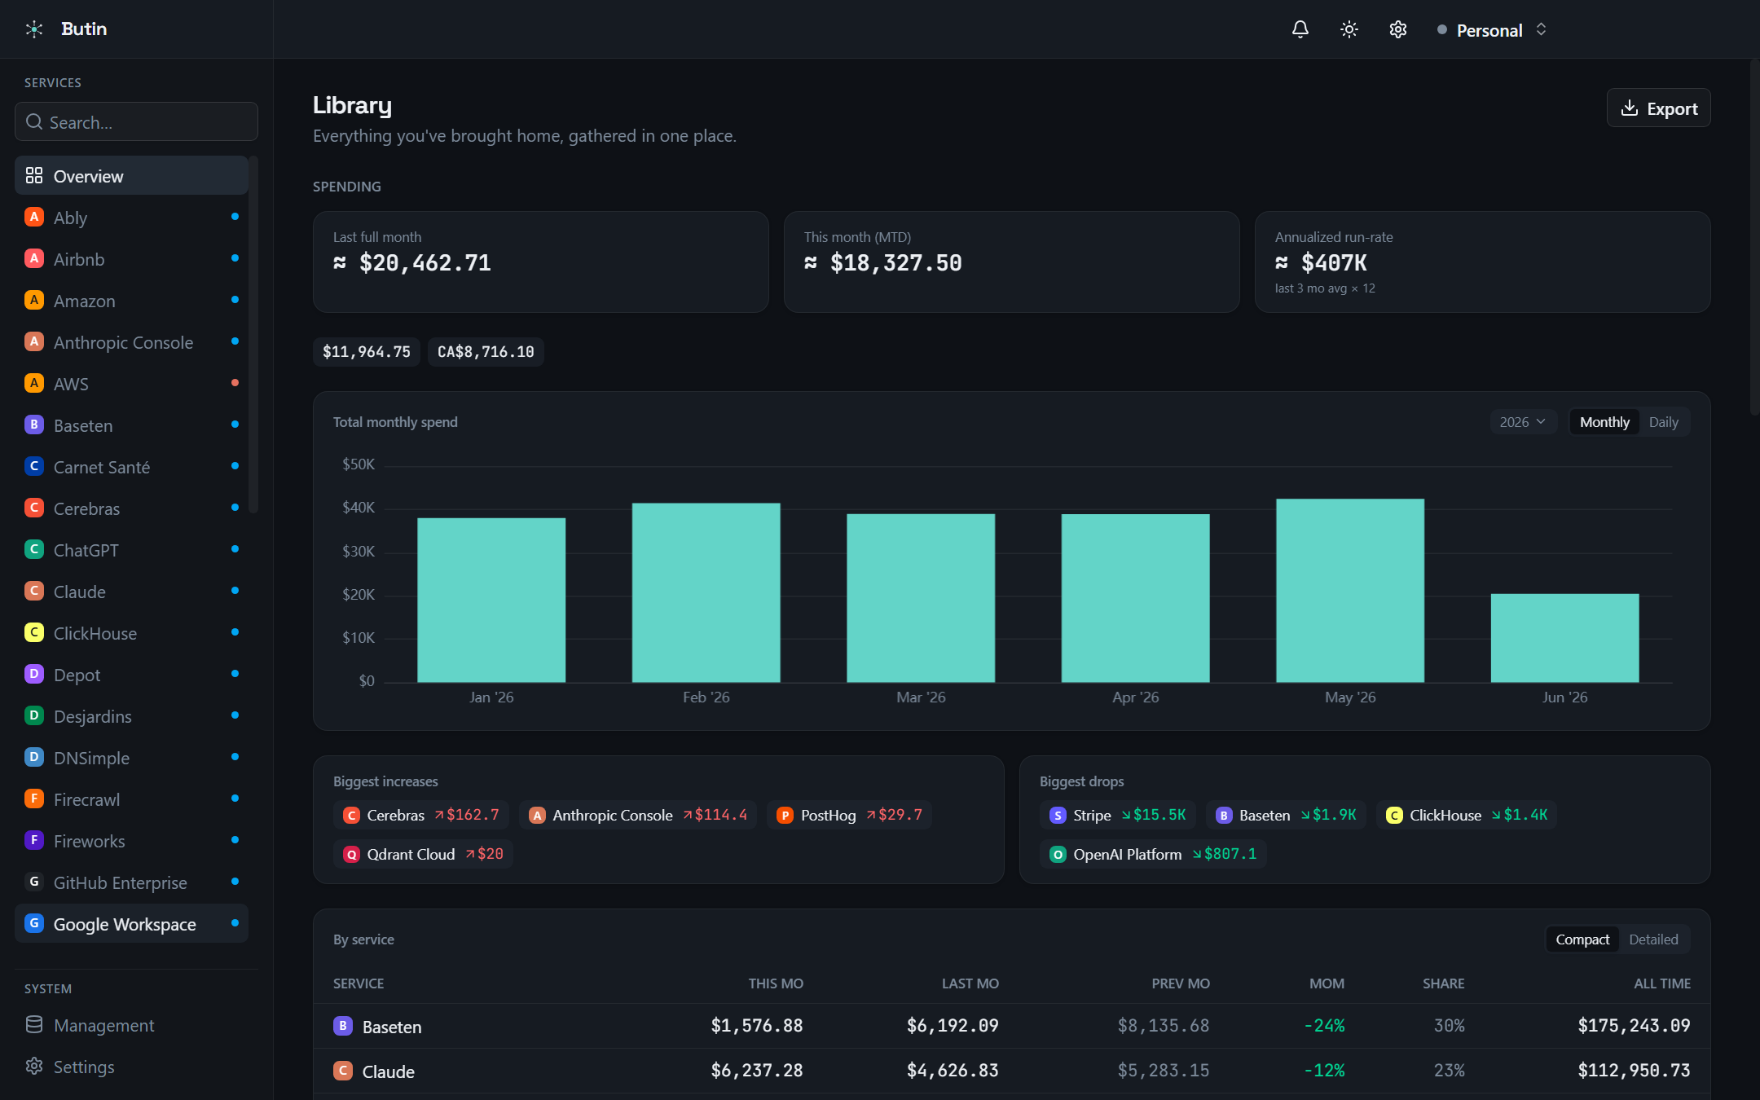The width and height of the screenshot is (1760, 1100).
Task: Click the sidebar services scrollbar
Action: click(253, 334)
